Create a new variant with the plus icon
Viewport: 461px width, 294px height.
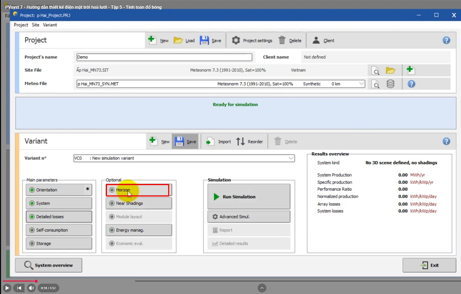pos(153,141)
